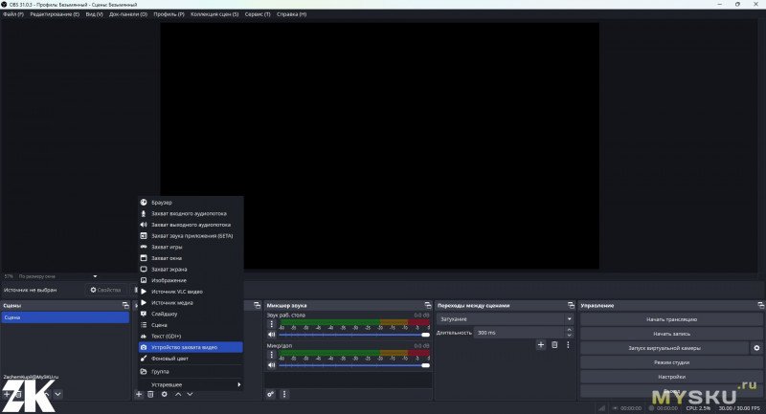Image resolution: width=766 pixels, height=414 pixels.
Task: Select Захват окна source entry
Action: point(191,258)
